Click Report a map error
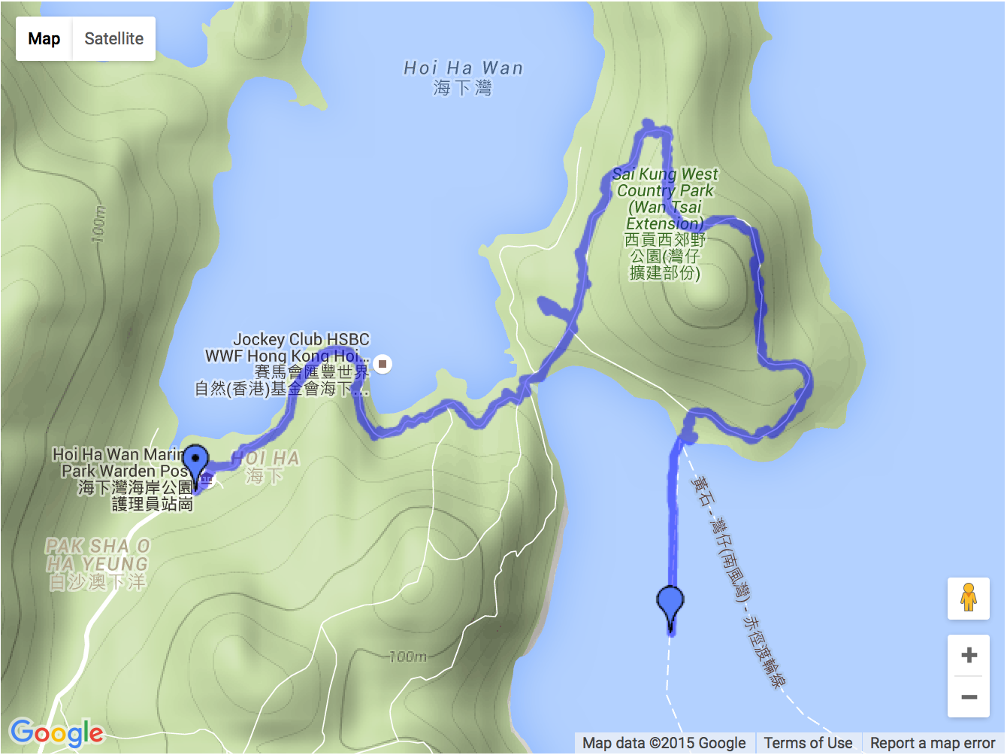1007x755 pixels. pos(933,743)
